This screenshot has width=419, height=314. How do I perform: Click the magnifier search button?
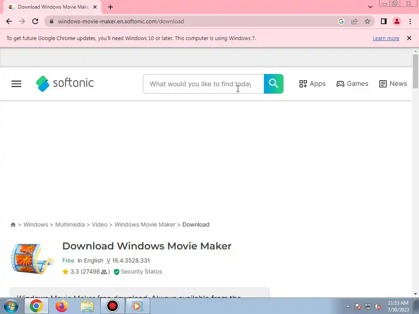click(274, 84)
